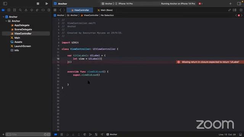Click the import UIKit code line

(70, 43)
